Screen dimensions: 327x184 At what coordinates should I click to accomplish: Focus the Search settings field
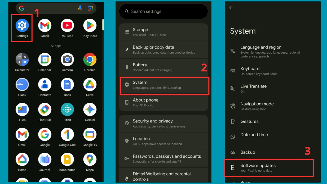tap(163, 11)
